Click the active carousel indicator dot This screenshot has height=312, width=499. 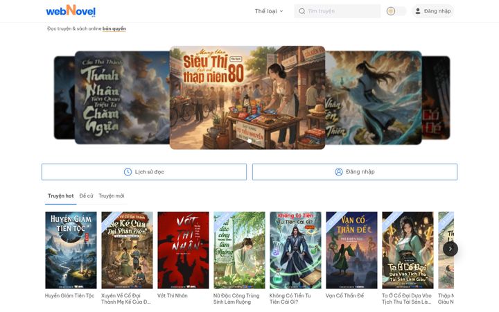249,141
